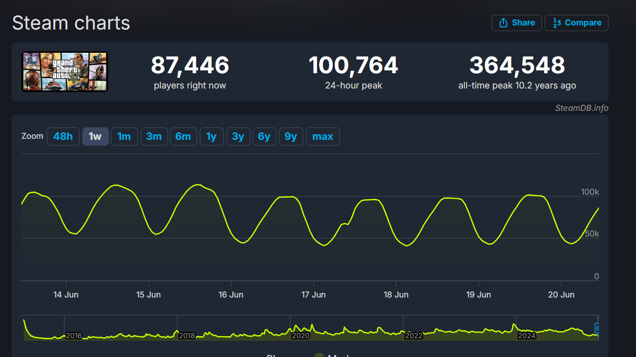
Task: Click the 100,764 24-hour peak value
Action: (x=354, y=66)
